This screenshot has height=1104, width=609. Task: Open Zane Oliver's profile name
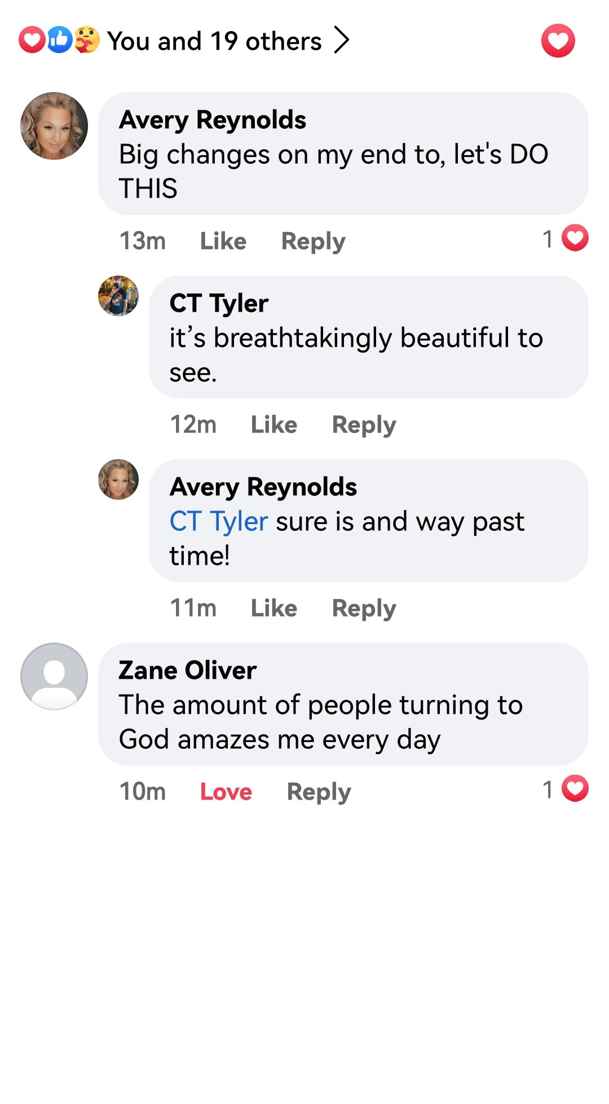point(188,670)
